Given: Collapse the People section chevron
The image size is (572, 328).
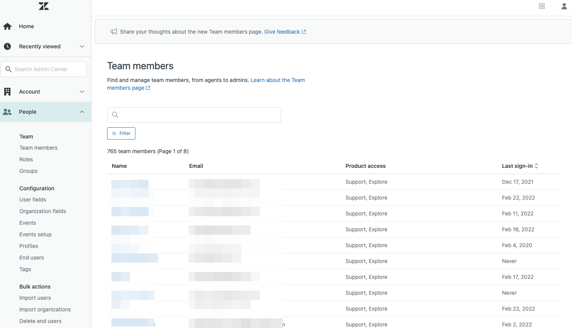Looking at the screenshot, I should coord(82,112).
